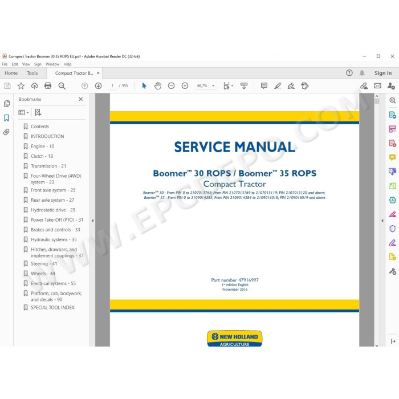Click the Save file icon
Image resolution: width=399 pixels, height=399 pixels.
7,85
